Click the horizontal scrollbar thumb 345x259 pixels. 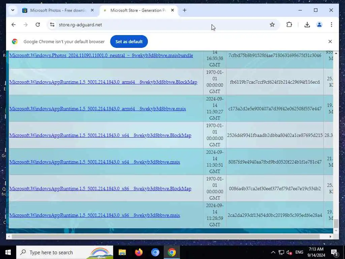pyautogui.click(x=165, y=236)
